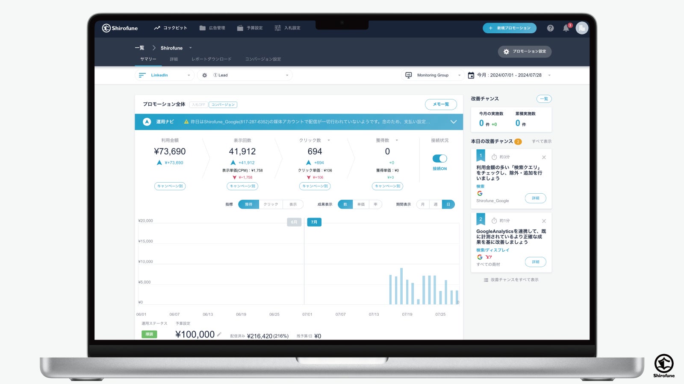The width and height of the screenshot is (684, 384).
Task: Open the date range dropdown 2024/07/01 - 2024/07/28
Action: 509,75
